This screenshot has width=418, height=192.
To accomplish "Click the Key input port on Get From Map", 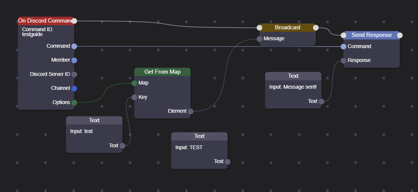I will point(134,97).
